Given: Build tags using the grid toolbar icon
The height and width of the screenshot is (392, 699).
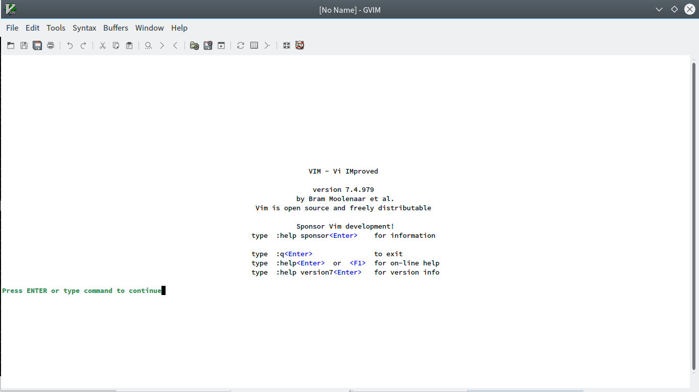Looking at the screenshot, I should (254, 45).
